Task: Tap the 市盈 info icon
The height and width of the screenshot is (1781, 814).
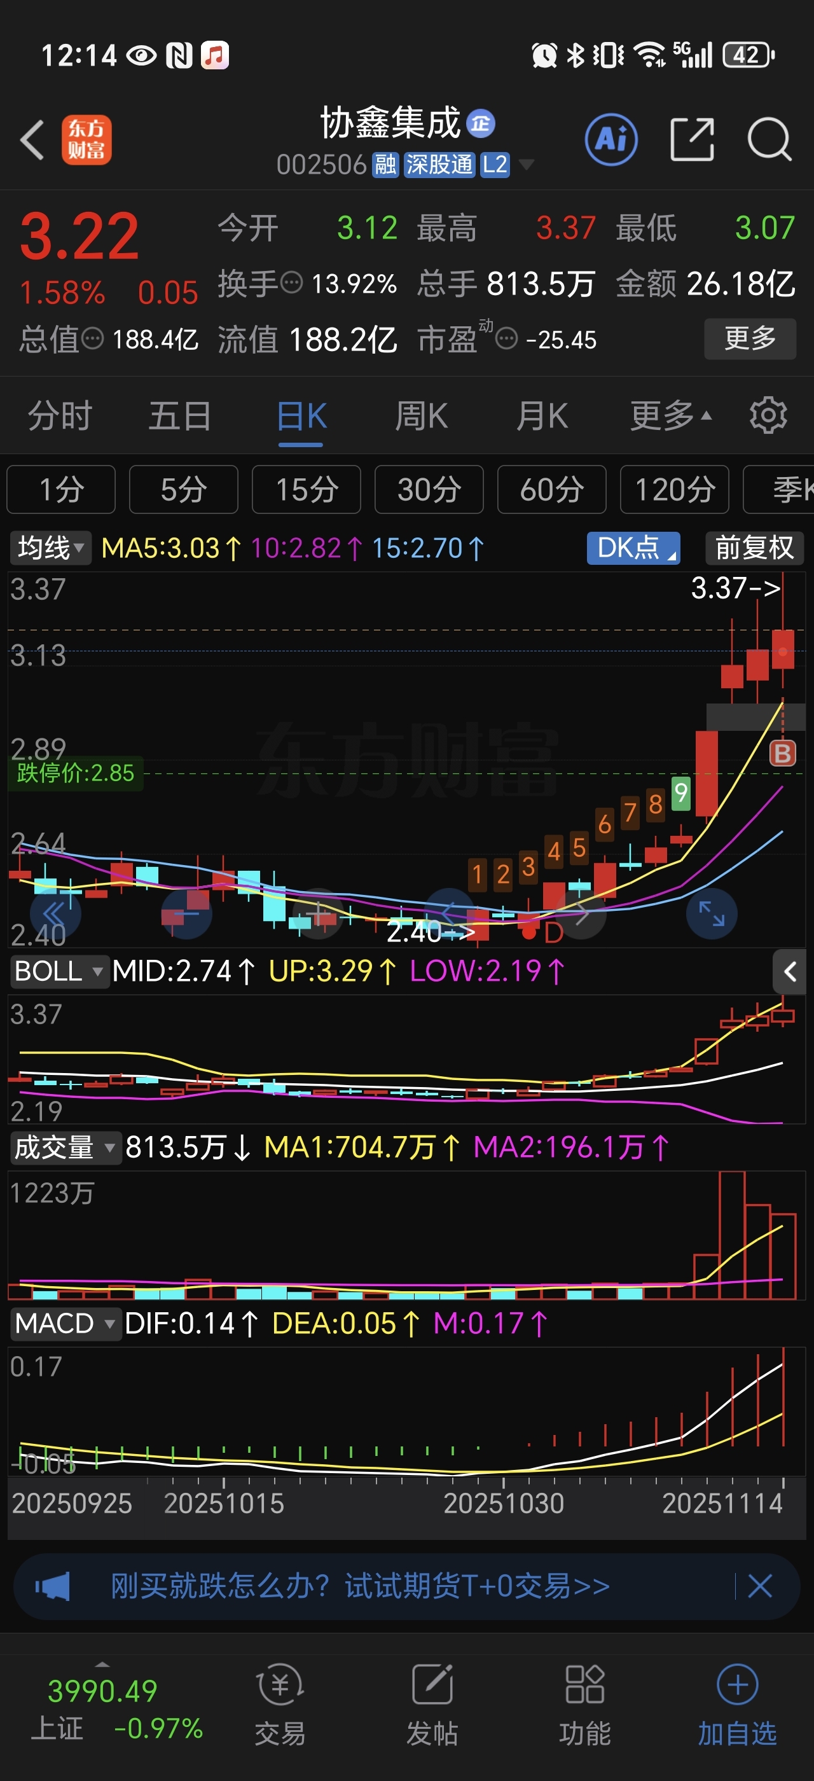Action: [506, 340]
